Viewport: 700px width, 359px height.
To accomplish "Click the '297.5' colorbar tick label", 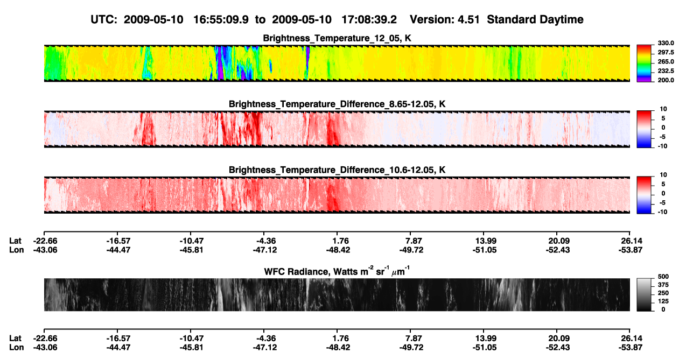I will pyautogui.click(x=667, y=52).
